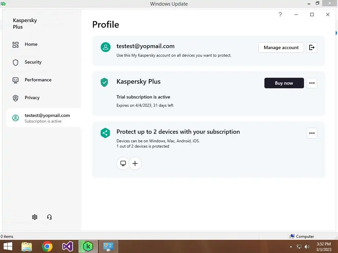
Task: Launch Chrome from the taskbar
Action: [x=47, y=246]
